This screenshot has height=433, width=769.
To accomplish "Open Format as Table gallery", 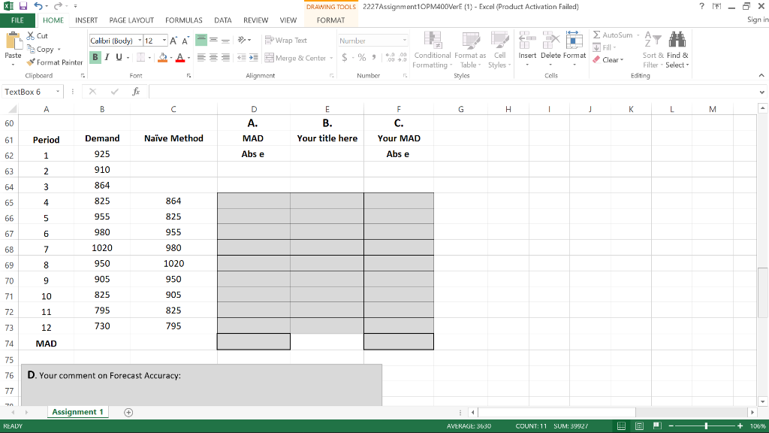I will tap(470, 50).
